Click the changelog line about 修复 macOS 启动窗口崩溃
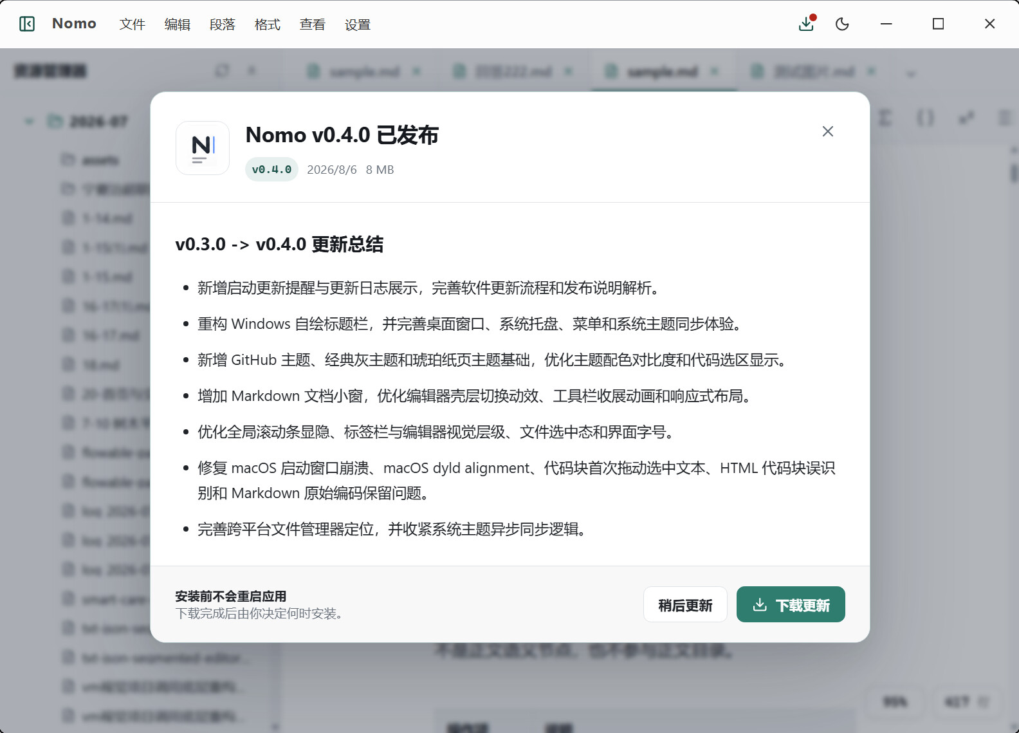Viewport: 1019px width, 733px height. (517, 480)
